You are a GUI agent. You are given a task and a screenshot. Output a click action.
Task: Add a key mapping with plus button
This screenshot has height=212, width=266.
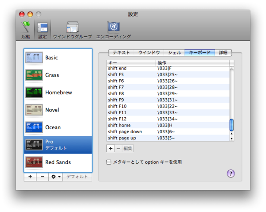tap(110, 149)
